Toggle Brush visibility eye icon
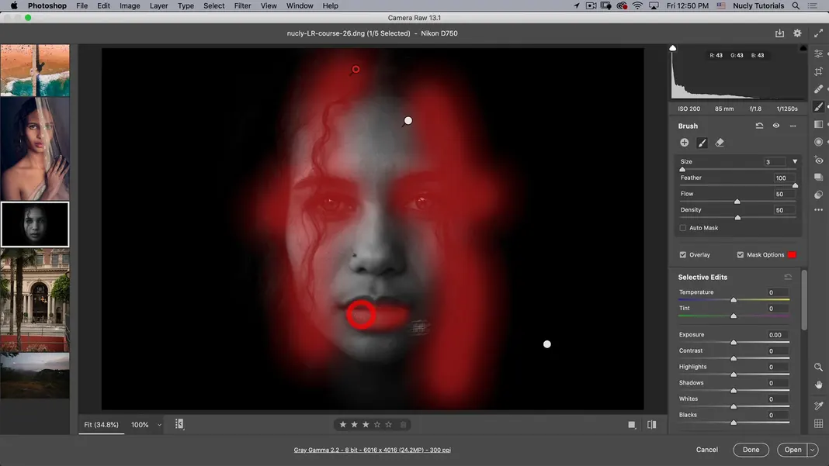This screenshot has width=829, height=466. pos(776,126)
